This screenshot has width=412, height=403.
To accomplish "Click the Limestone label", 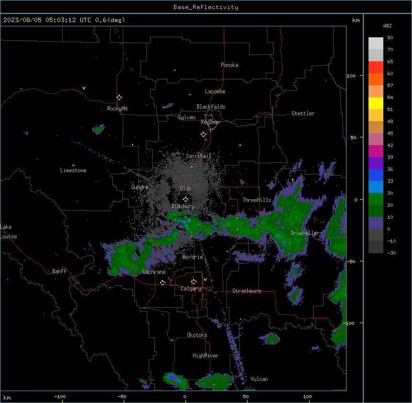I will tap(73, 170).
